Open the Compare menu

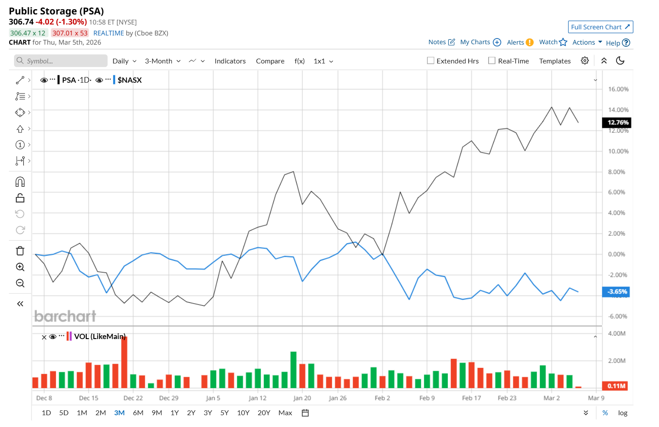270,61
